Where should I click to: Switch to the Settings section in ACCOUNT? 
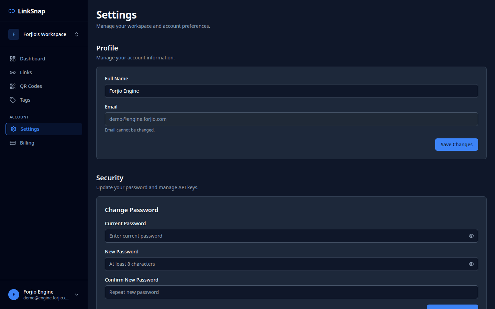point(30,129)
